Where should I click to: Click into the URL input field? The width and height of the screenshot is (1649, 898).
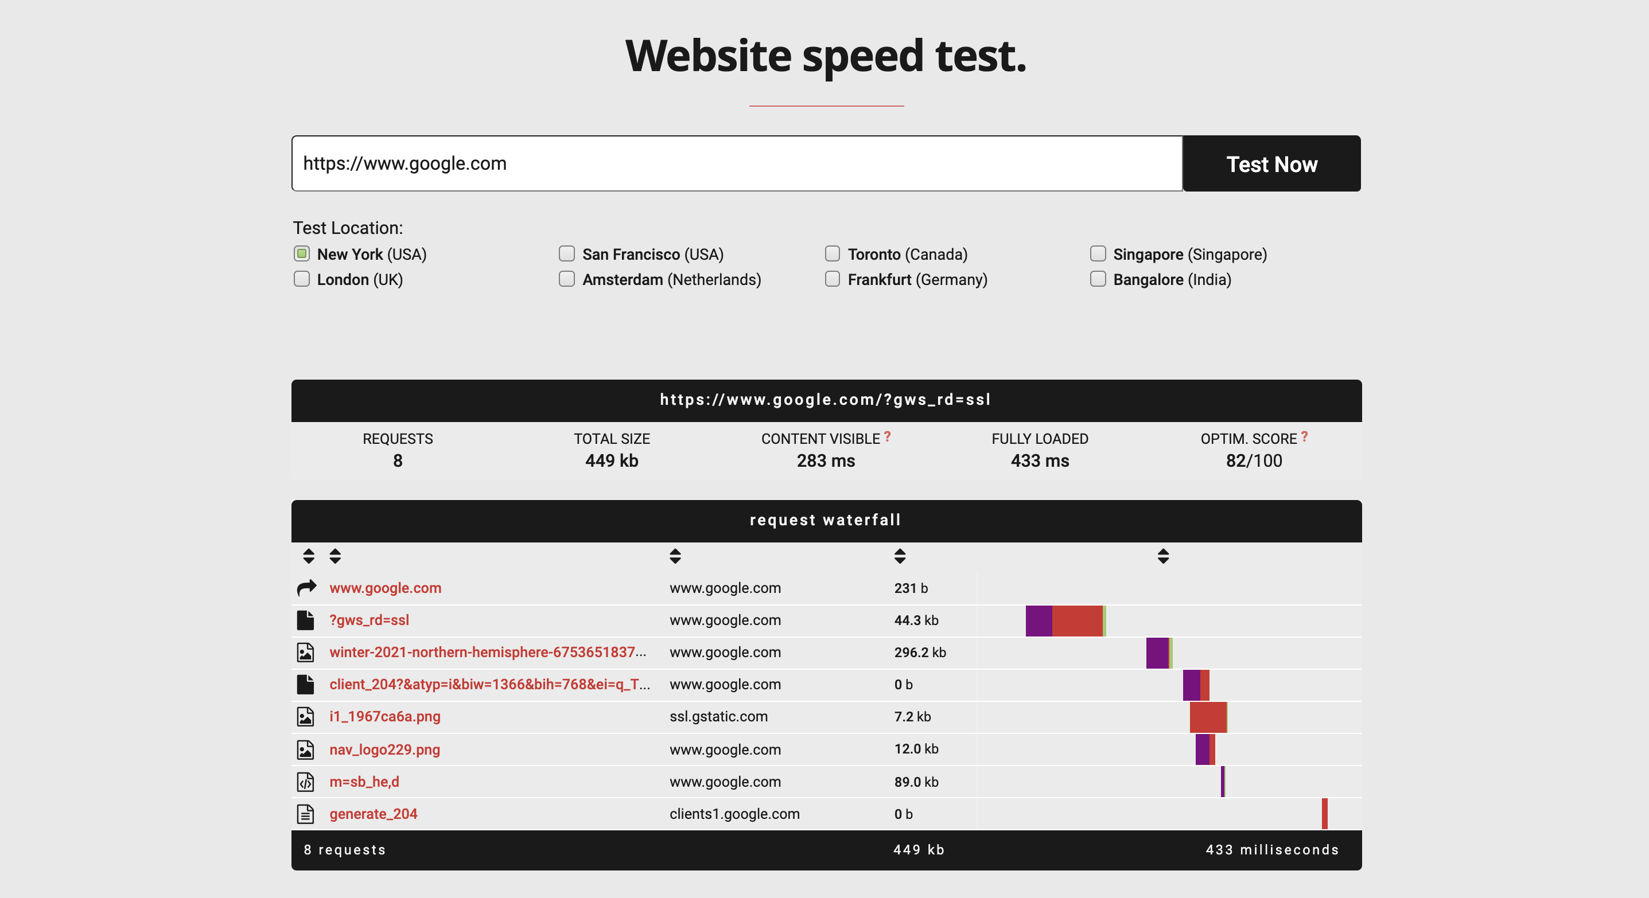[736, 163]
